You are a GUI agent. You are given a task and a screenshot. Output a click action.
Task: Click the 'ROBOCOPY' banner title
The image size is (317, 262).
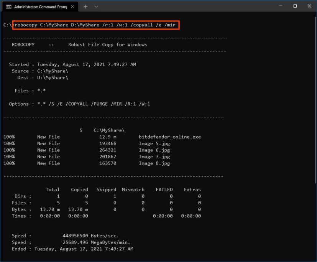[23, 45]
